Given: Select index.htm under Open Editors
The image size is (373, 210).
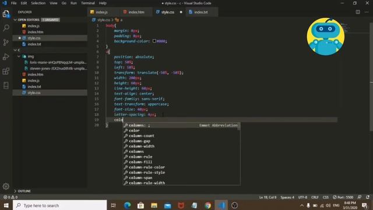Looking at the screenshot, I should pos(50,32).
